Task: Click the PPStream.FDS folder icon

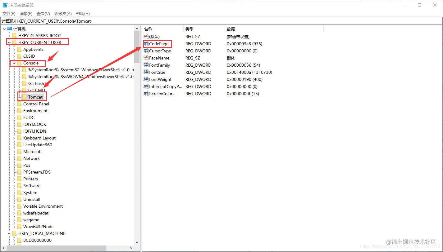Action: click(x=19, y=172)
